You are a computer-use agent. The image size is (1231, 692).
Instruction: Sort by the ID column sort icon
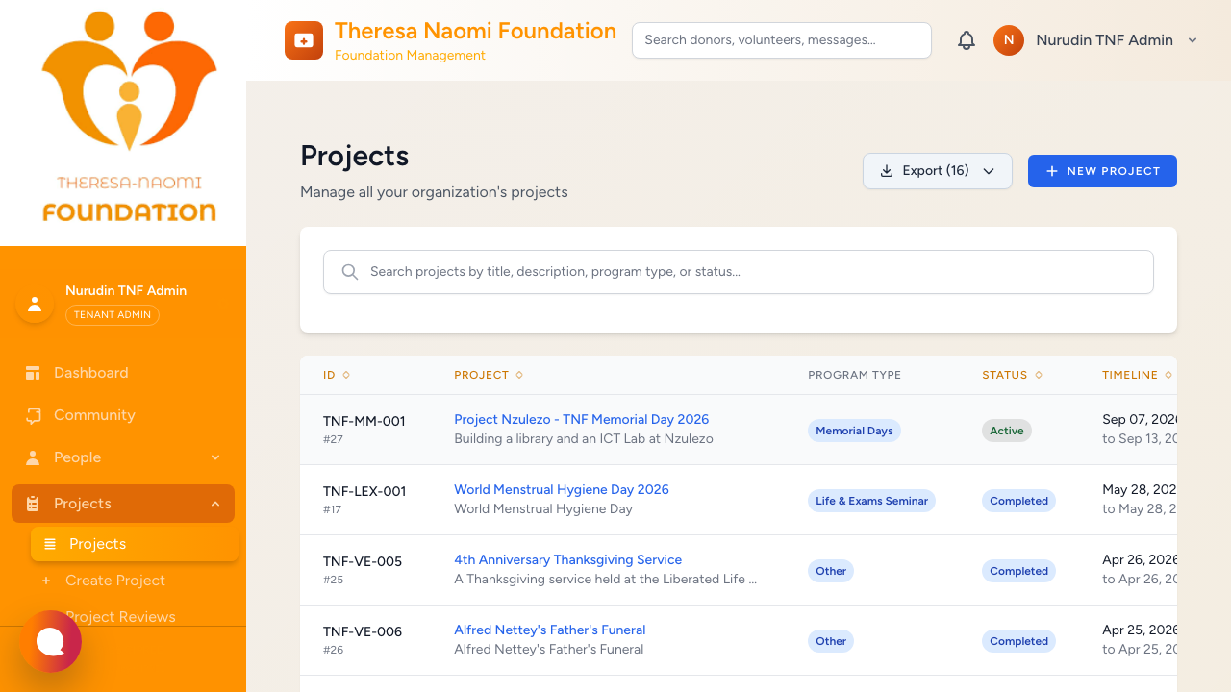pos(346,375)
